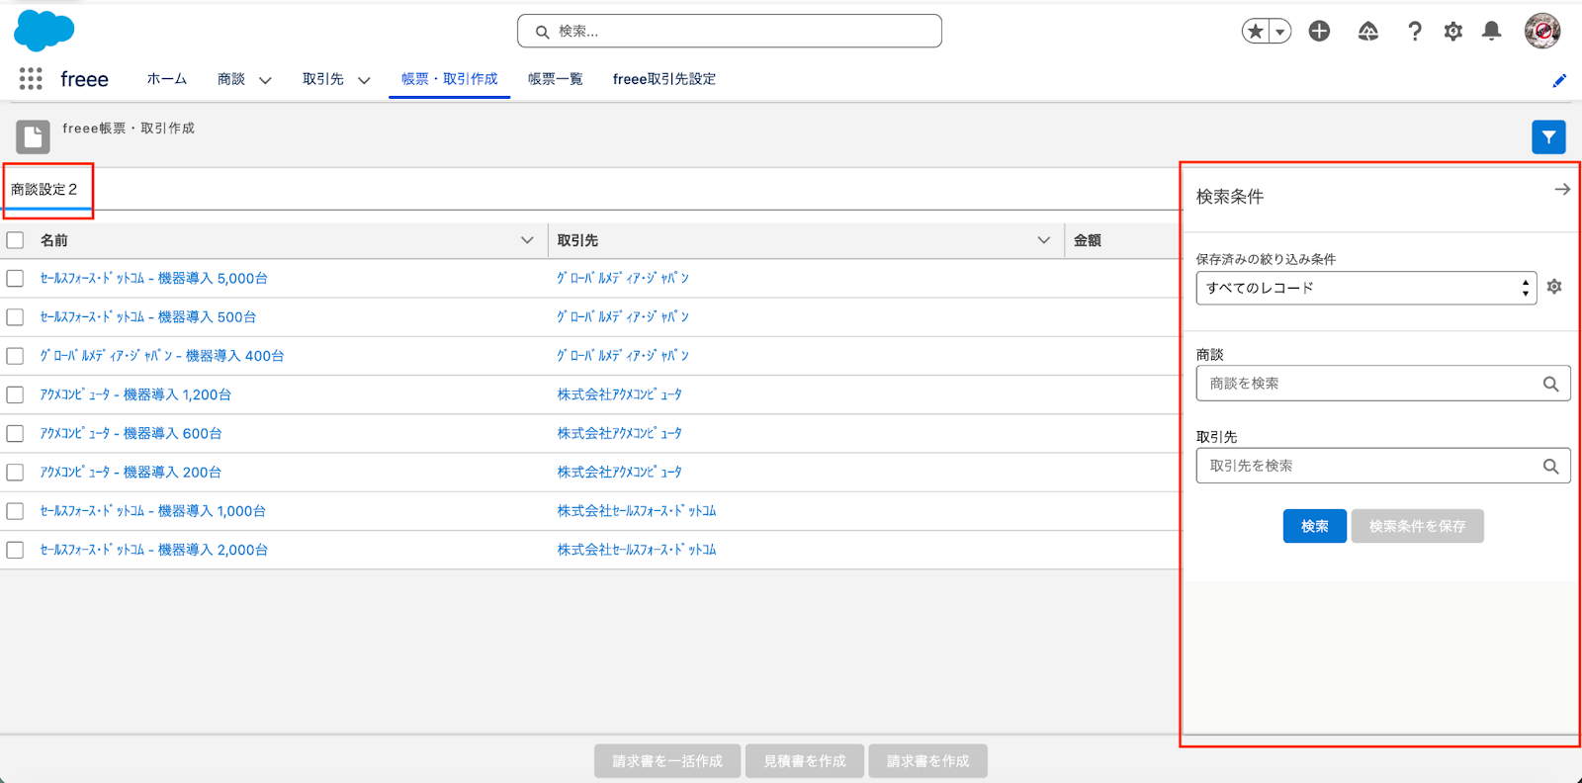Expand the 商談 nav menu chevron
The height and width of the screenshot is (783, 1582).
265,80
